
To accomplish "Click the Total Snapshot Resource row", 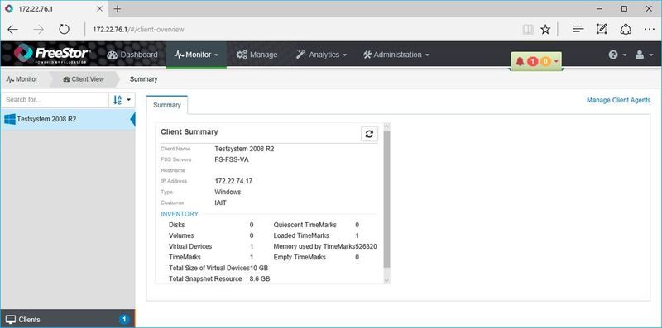I will pos(219,278).
